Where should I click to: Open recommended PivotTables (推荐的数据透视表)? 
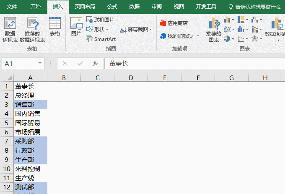(32, 30)
